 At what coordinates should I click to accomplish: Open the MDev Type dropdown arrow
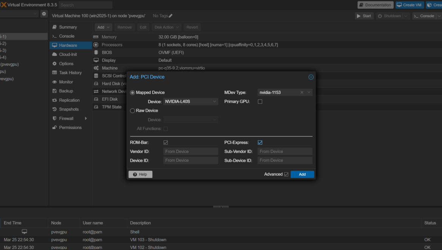(x=309, y=92)
